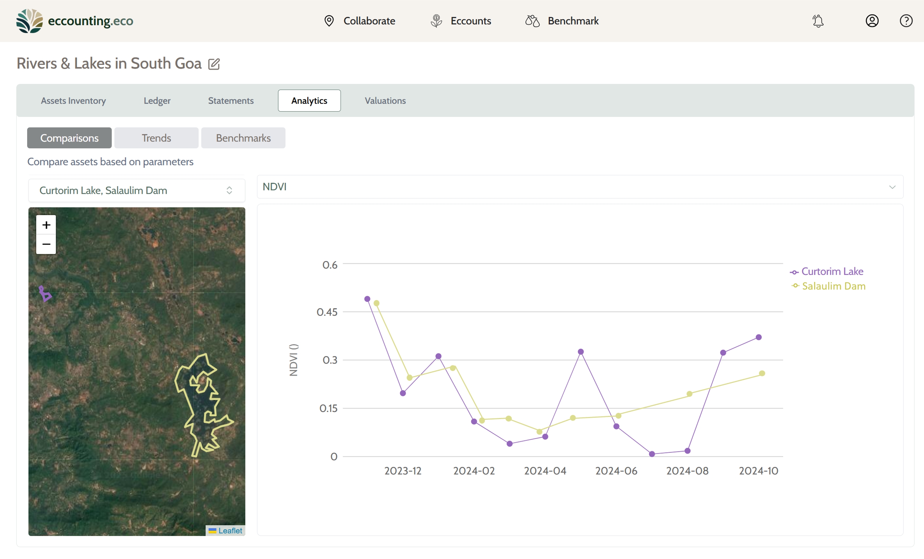Zoom out on the map

point(46,244)
